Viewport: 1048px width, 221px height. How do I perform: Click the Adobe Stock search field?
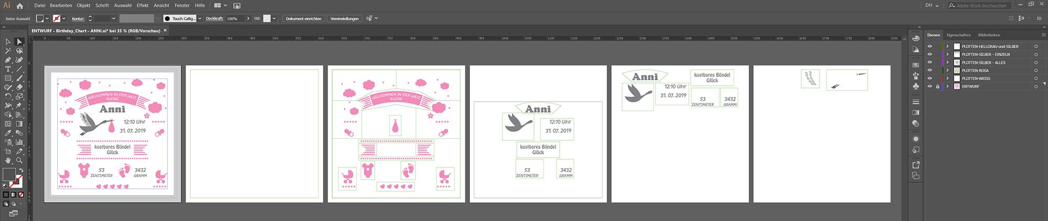click(x=981, y=6)
